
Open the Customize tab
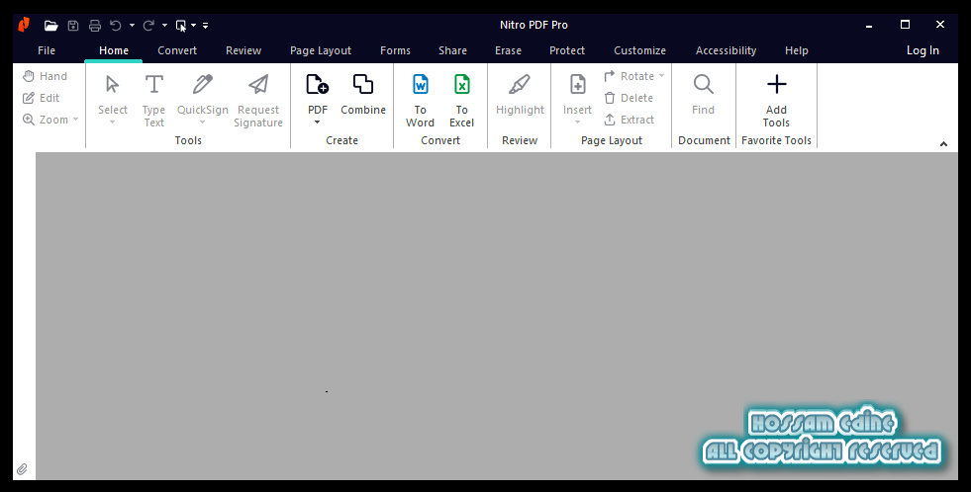tap(639, 50)
